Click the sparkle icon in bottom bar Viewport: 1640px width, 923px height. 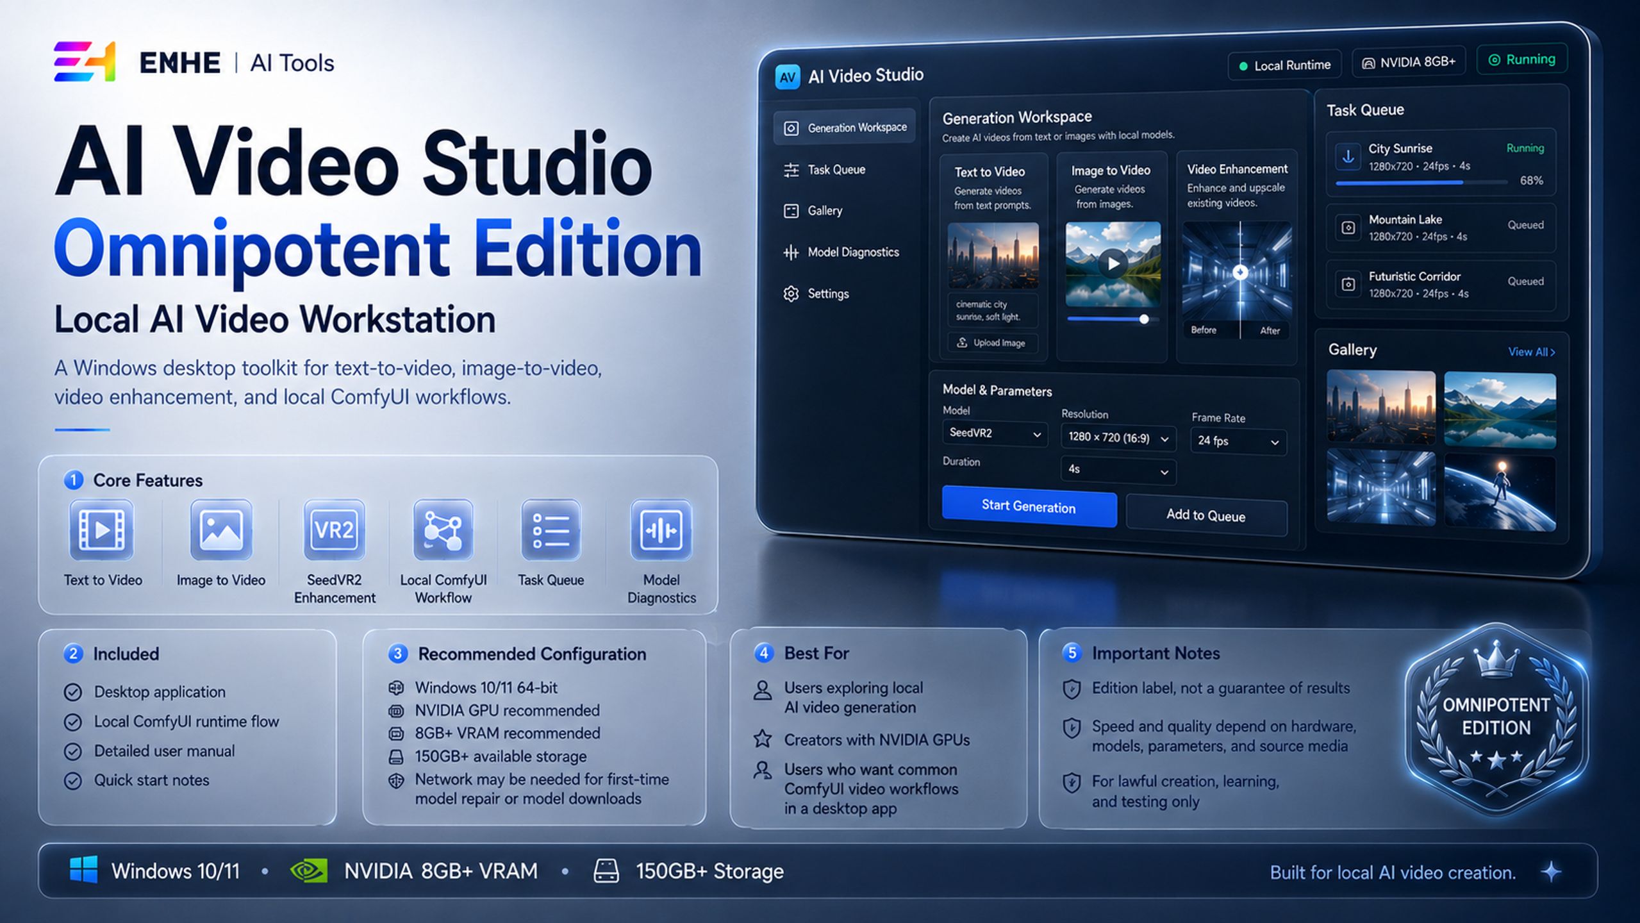1551,872
